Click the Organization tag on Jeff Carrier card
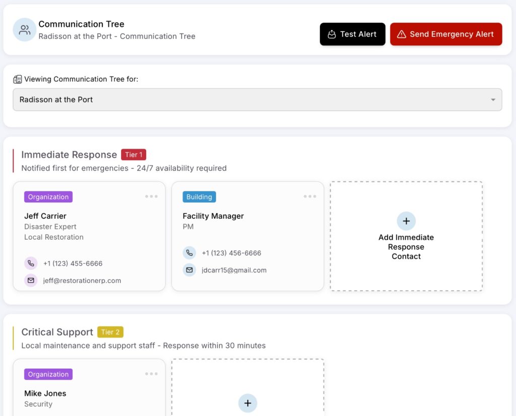 [48, 197]
